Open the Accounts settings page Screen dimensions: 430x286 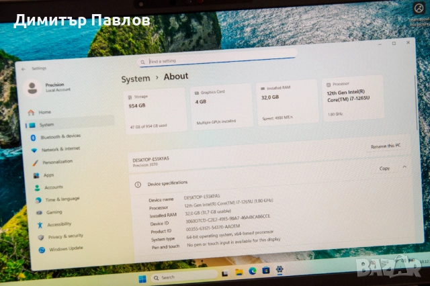click(48, 187)
